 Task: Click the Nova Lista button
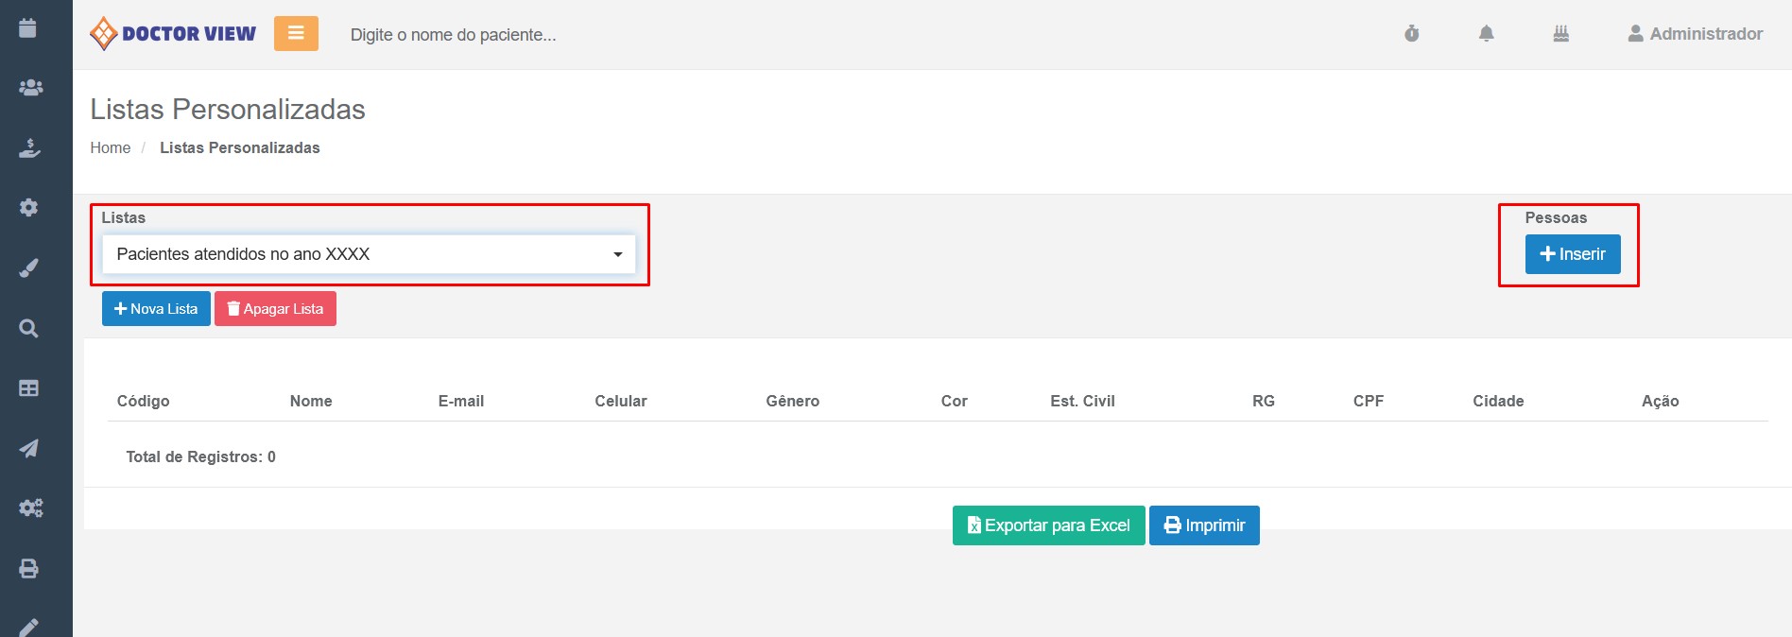[156, 309]
